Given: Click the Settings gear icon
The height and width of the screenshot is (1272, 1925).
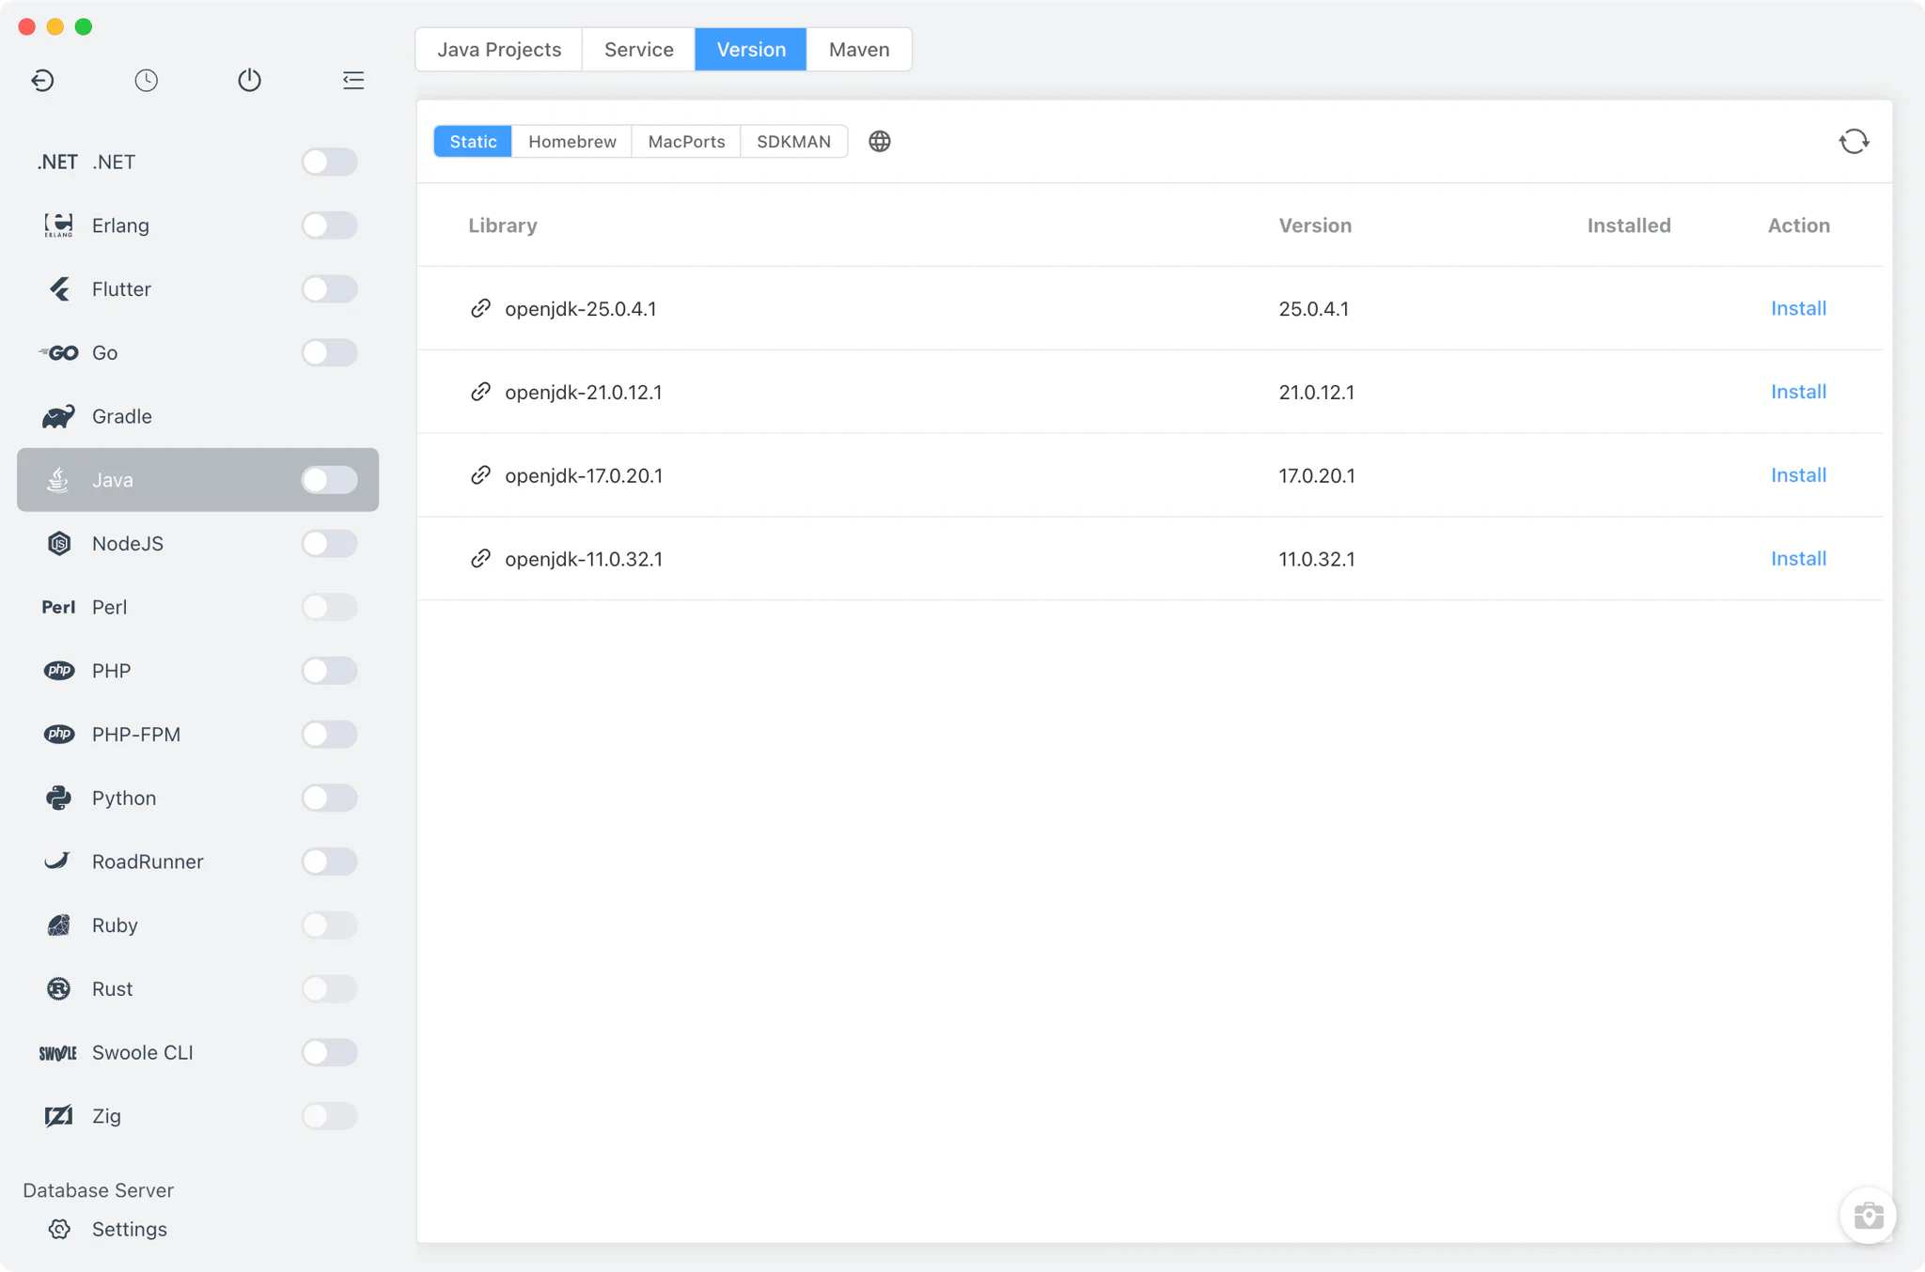Looking at the screenshot, I should 59,1229.
